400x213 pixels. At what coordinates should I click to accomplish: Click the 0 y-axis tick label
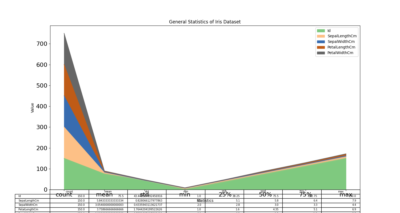click(x=46, y=190)
